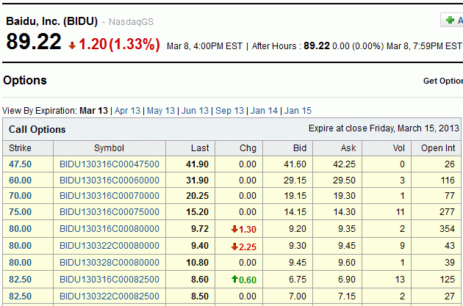Open symbol BIDU130322C00080000
The image size is (463, 306).
tap(110, 246)
